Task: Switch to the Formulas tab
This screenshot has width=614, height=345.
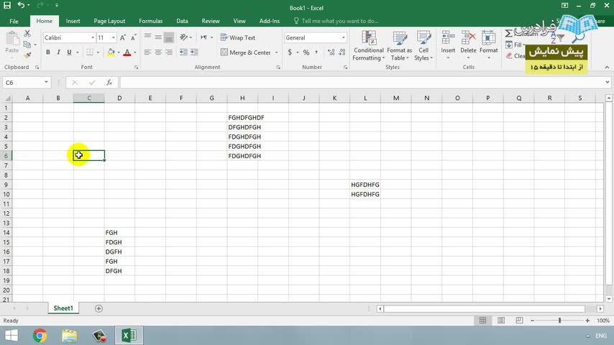Action: [151, 21]
